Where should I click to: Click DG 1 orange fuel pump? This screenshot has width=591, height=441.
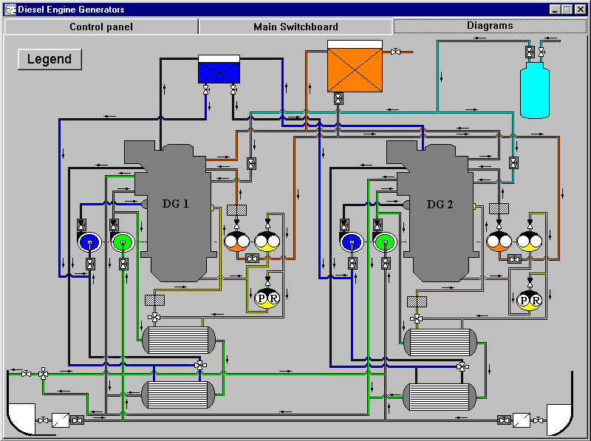236,242
